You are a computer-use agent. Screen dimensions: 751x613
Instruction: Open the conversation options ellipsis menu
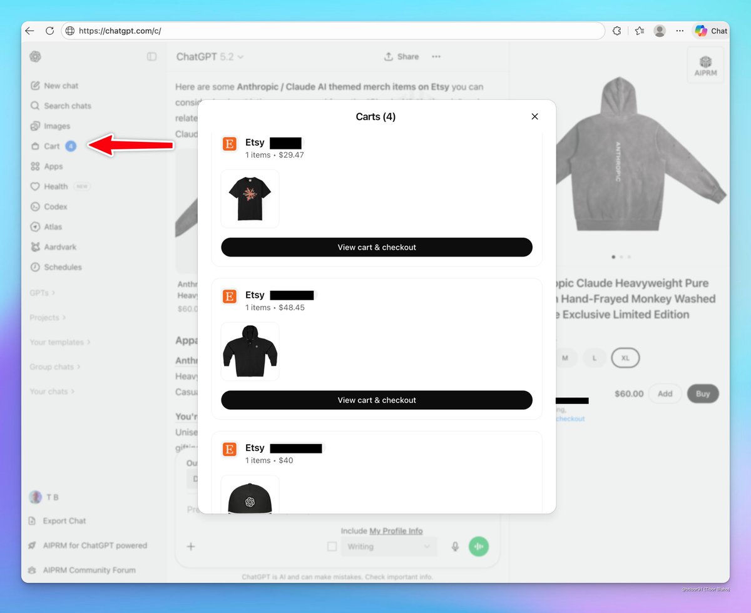point(436,56)
